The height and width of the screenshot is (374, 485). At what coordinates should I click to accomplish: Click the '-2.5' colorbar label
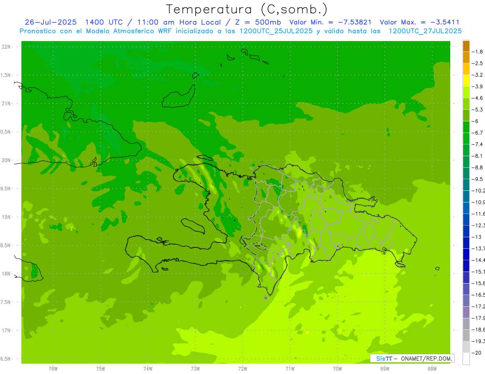(478, 63)
